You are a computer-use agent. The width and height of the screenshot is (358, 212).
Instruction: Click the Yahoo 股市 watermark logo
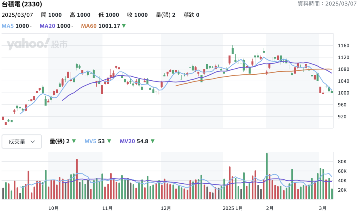pos(37,44)
